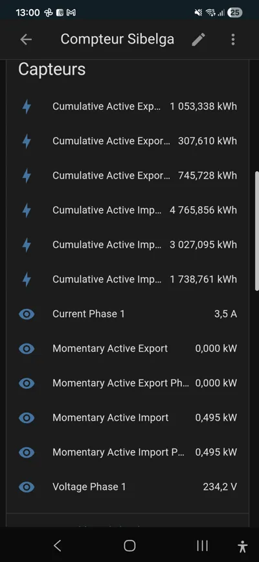This screenshot has width=259, height=562.
Task: Tap Android back navigation button
Action: tap(57, 546)
